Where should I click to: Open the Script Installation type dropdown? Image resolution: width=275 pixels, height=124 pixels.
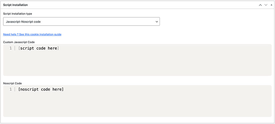[x=81, y=21]
